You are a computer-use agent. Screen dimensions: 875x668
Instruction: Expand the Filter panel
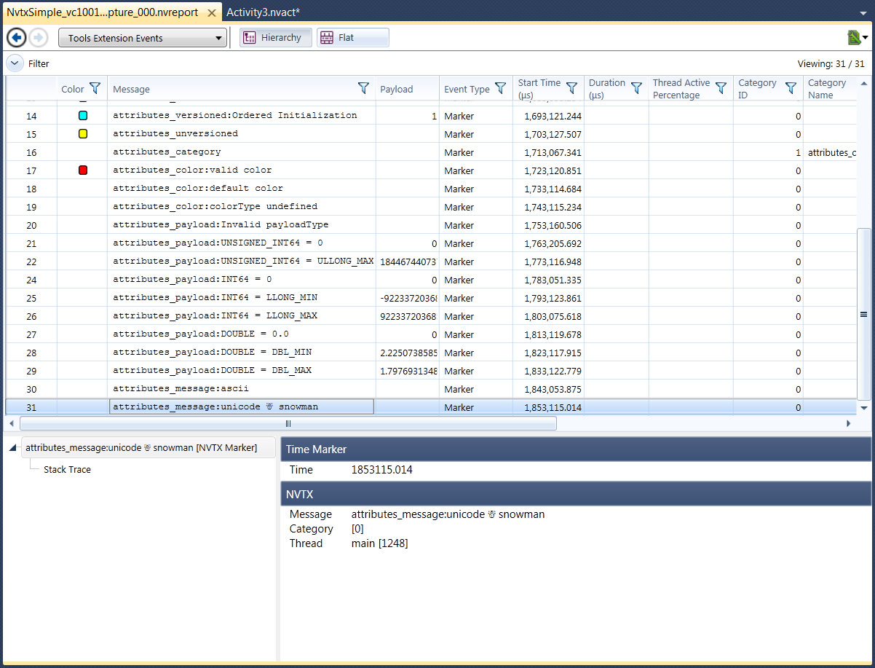click(15, 63)
